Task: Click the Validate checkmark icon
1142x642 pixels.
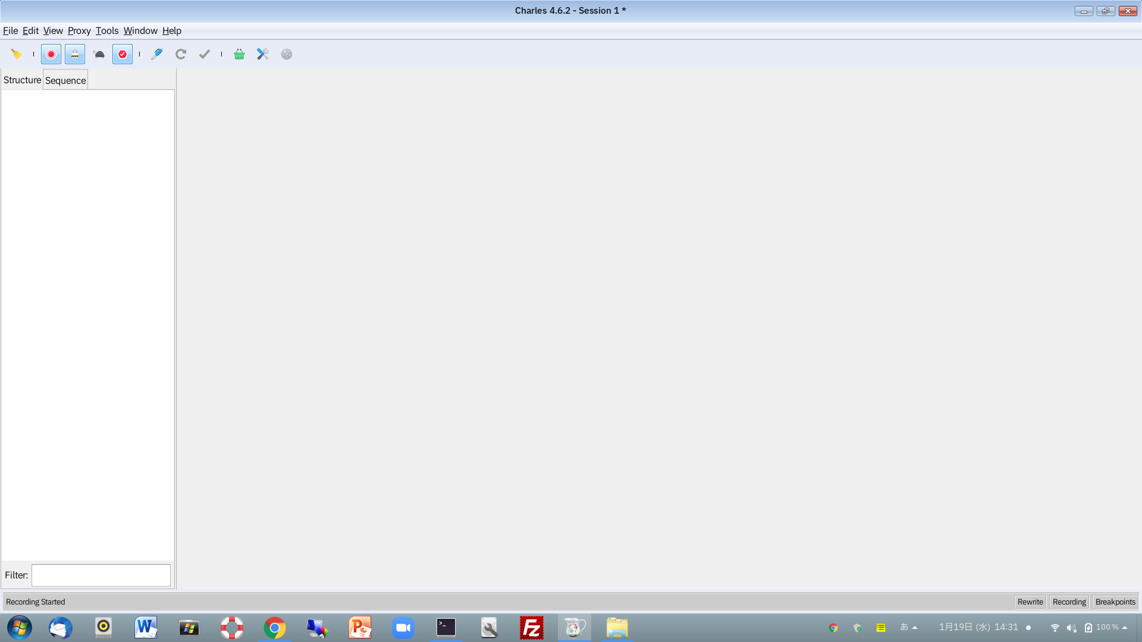Action: (x=205, y=54)
